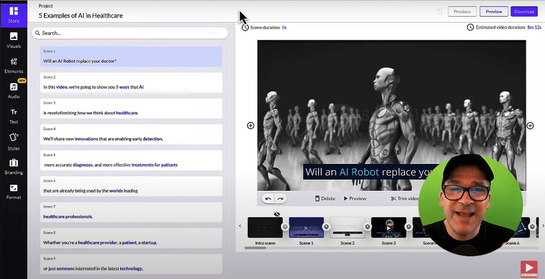
Task: Select Scene 2 text in story list
Action: tap(131, 87)
